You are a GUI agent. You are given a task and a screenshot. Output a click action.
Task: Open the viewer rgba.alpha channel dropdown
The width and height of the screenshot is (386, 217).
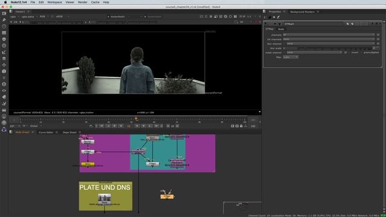30,16
